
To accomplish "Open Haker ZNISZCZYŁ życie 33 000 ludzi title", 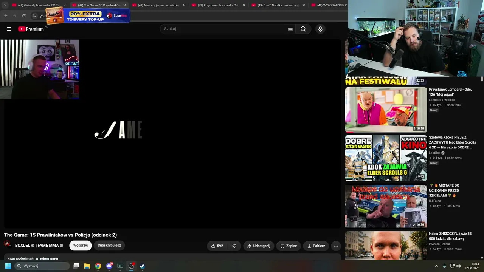I will pyautogui.click(x=450, y=236).
